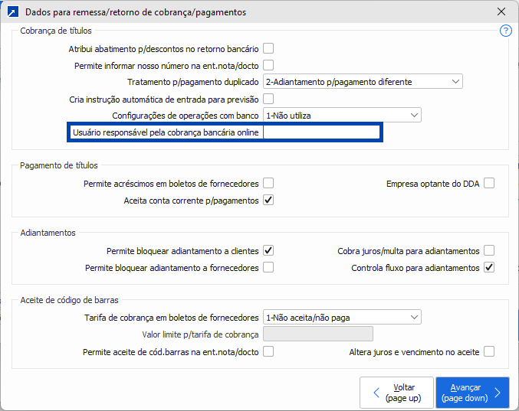Click the Voltar (page up) button
Screen dimensions: 519x411
[396, 393]
